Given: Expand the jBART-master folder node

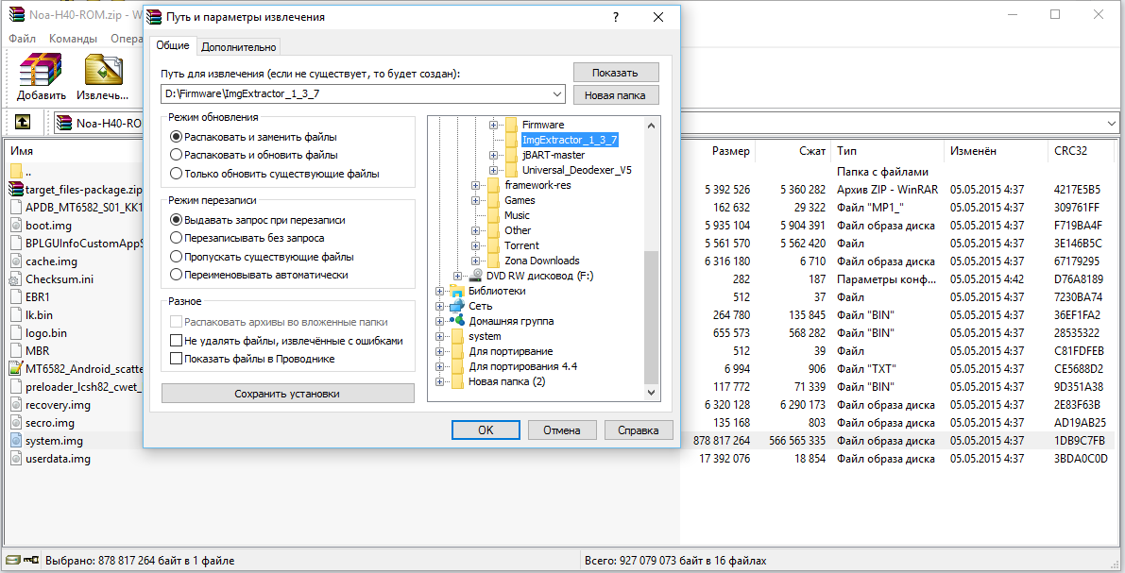Looking at the screenshot, I should click(x=494, y=155).
